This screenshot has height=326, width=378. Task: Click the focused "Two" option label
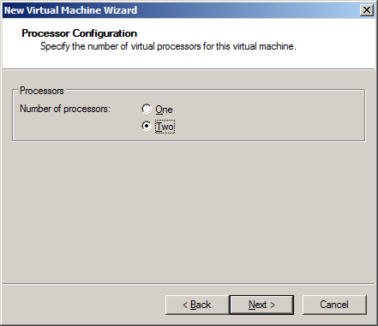tap(165, 127)
